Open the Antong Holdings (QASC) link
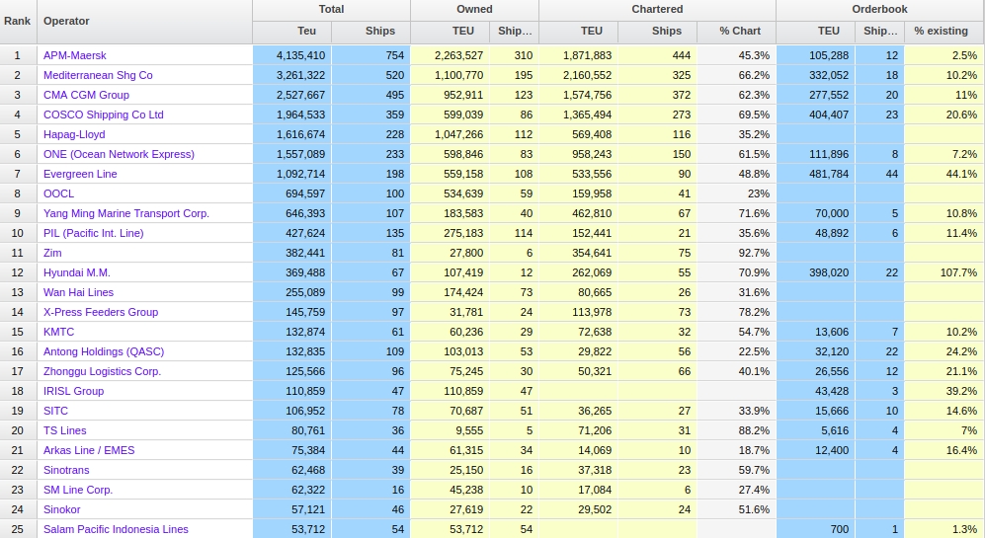This screenshot has width=985, height=538. [104, 352]
